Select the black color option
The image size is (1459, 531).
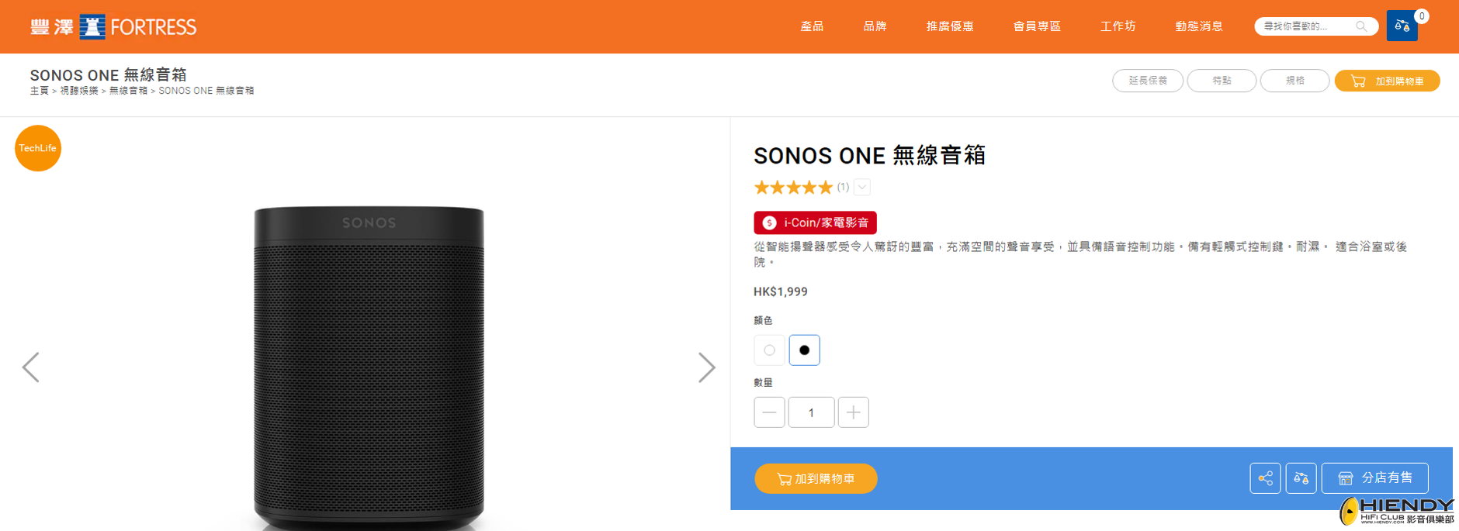pos(804,350)
